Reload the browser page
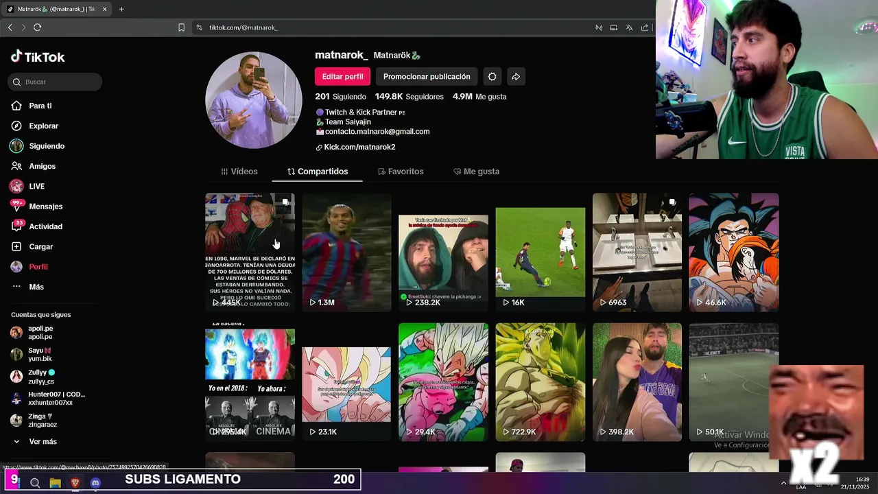Viewport: 878px width, 494px height. (37, 27)
